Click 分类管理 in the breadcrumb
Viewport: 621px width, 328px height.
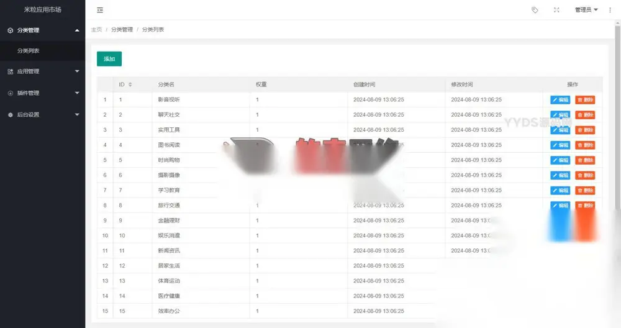(122, 30)
